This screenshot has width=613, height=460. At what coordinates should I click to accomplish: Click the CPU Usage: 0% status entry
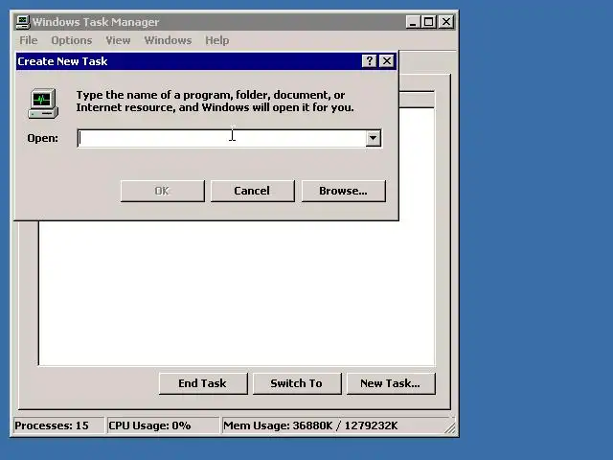tap(163, 425)
